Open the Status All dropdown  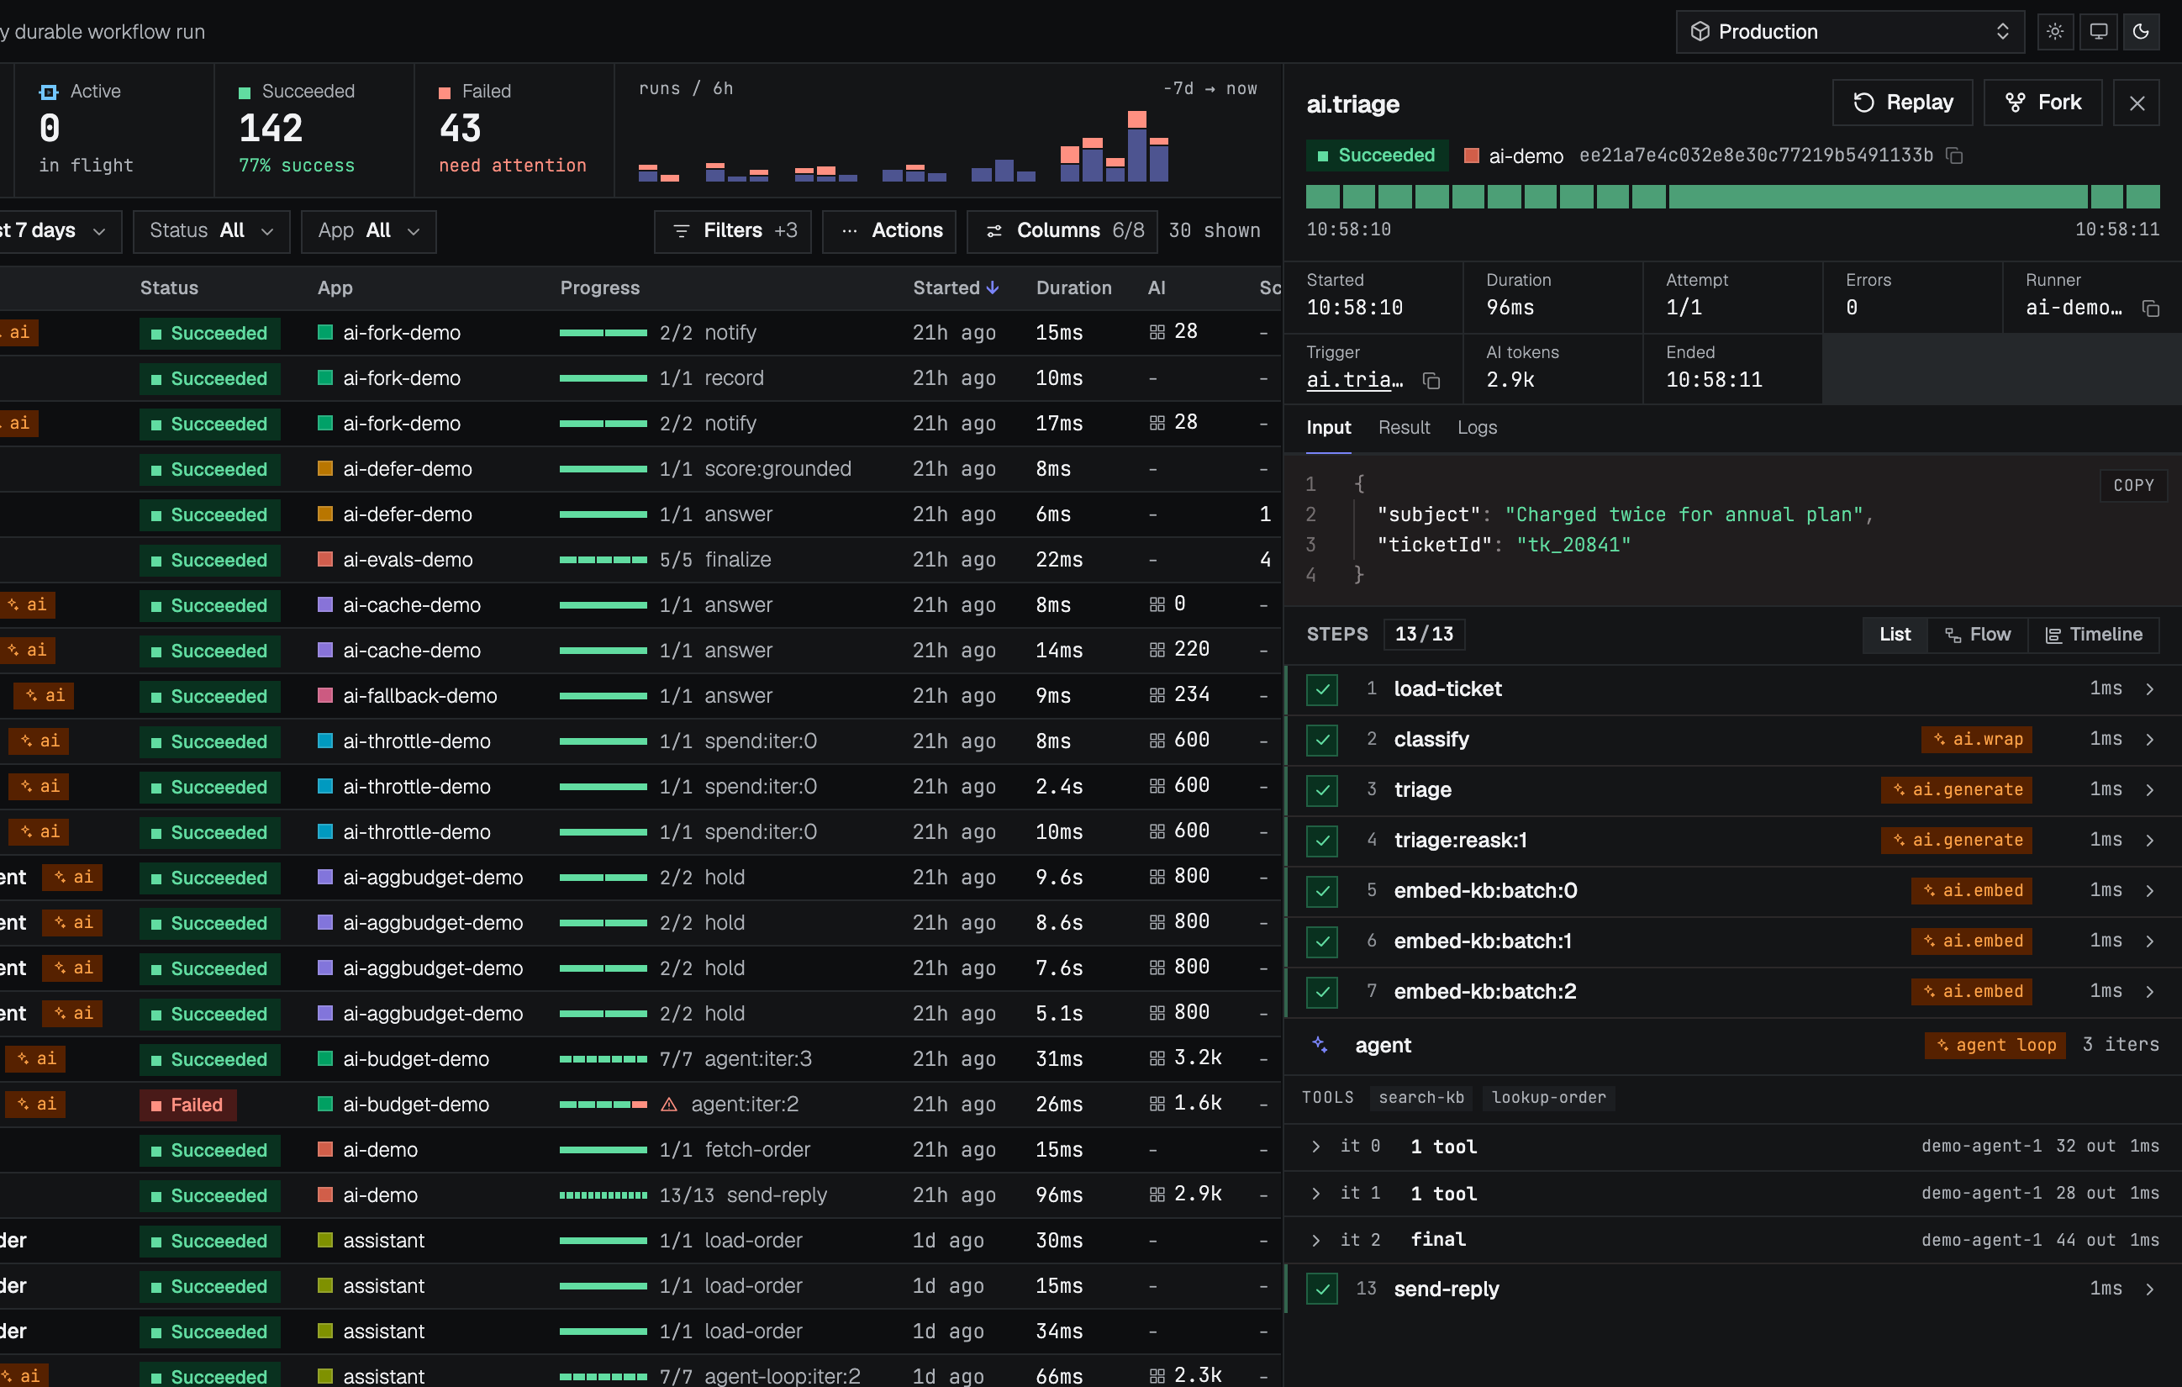[211, 231]
